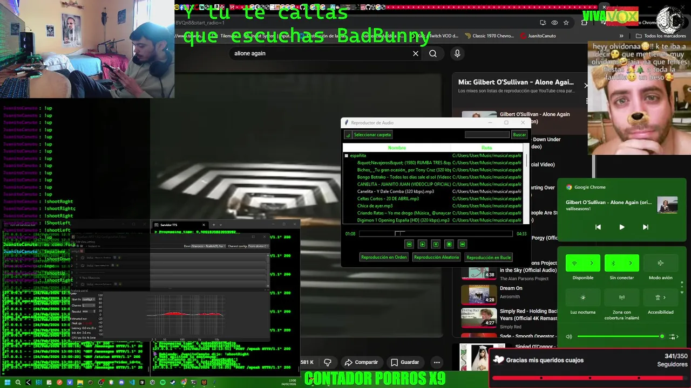Open Discord from taskbar
Screen dimensions: 691x388
coord(121,383)
